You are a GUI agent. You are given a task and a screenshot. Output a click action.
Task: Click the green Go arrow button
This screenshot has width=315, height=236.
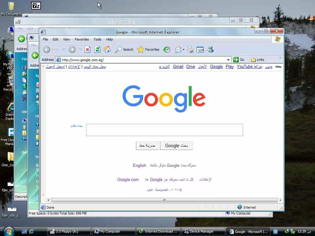tap(236, 60)
